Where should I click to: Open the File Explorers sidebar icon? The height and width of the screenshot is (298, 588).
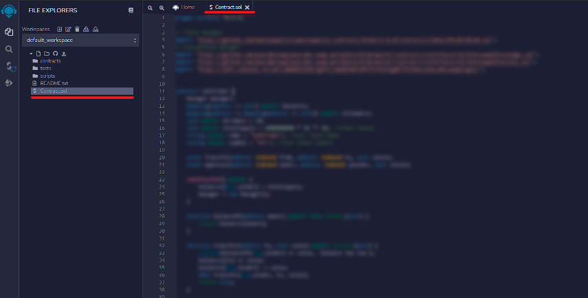click(9, 32)
